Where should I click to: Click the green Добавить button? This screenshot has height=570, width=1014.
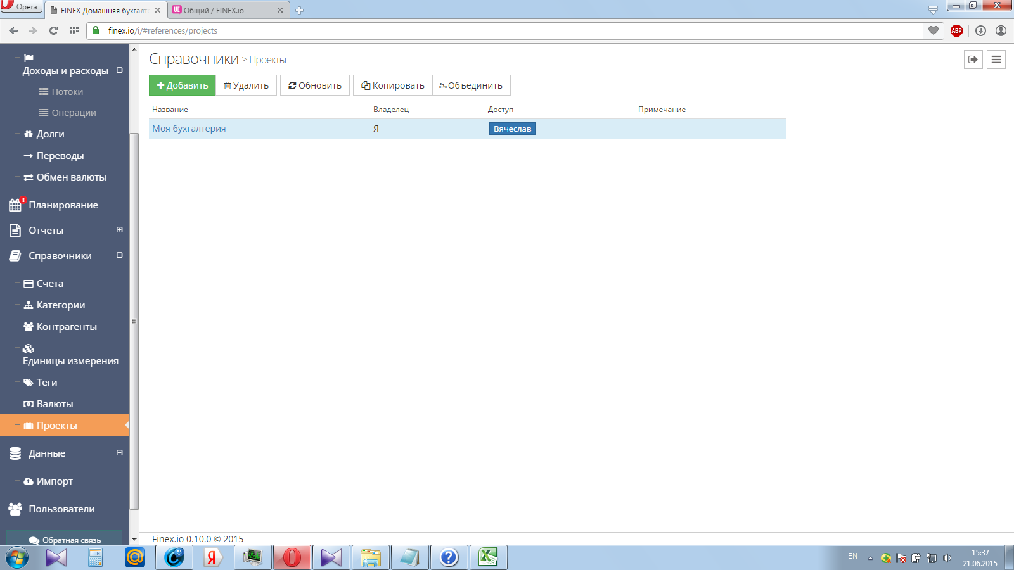coord(183,85)
